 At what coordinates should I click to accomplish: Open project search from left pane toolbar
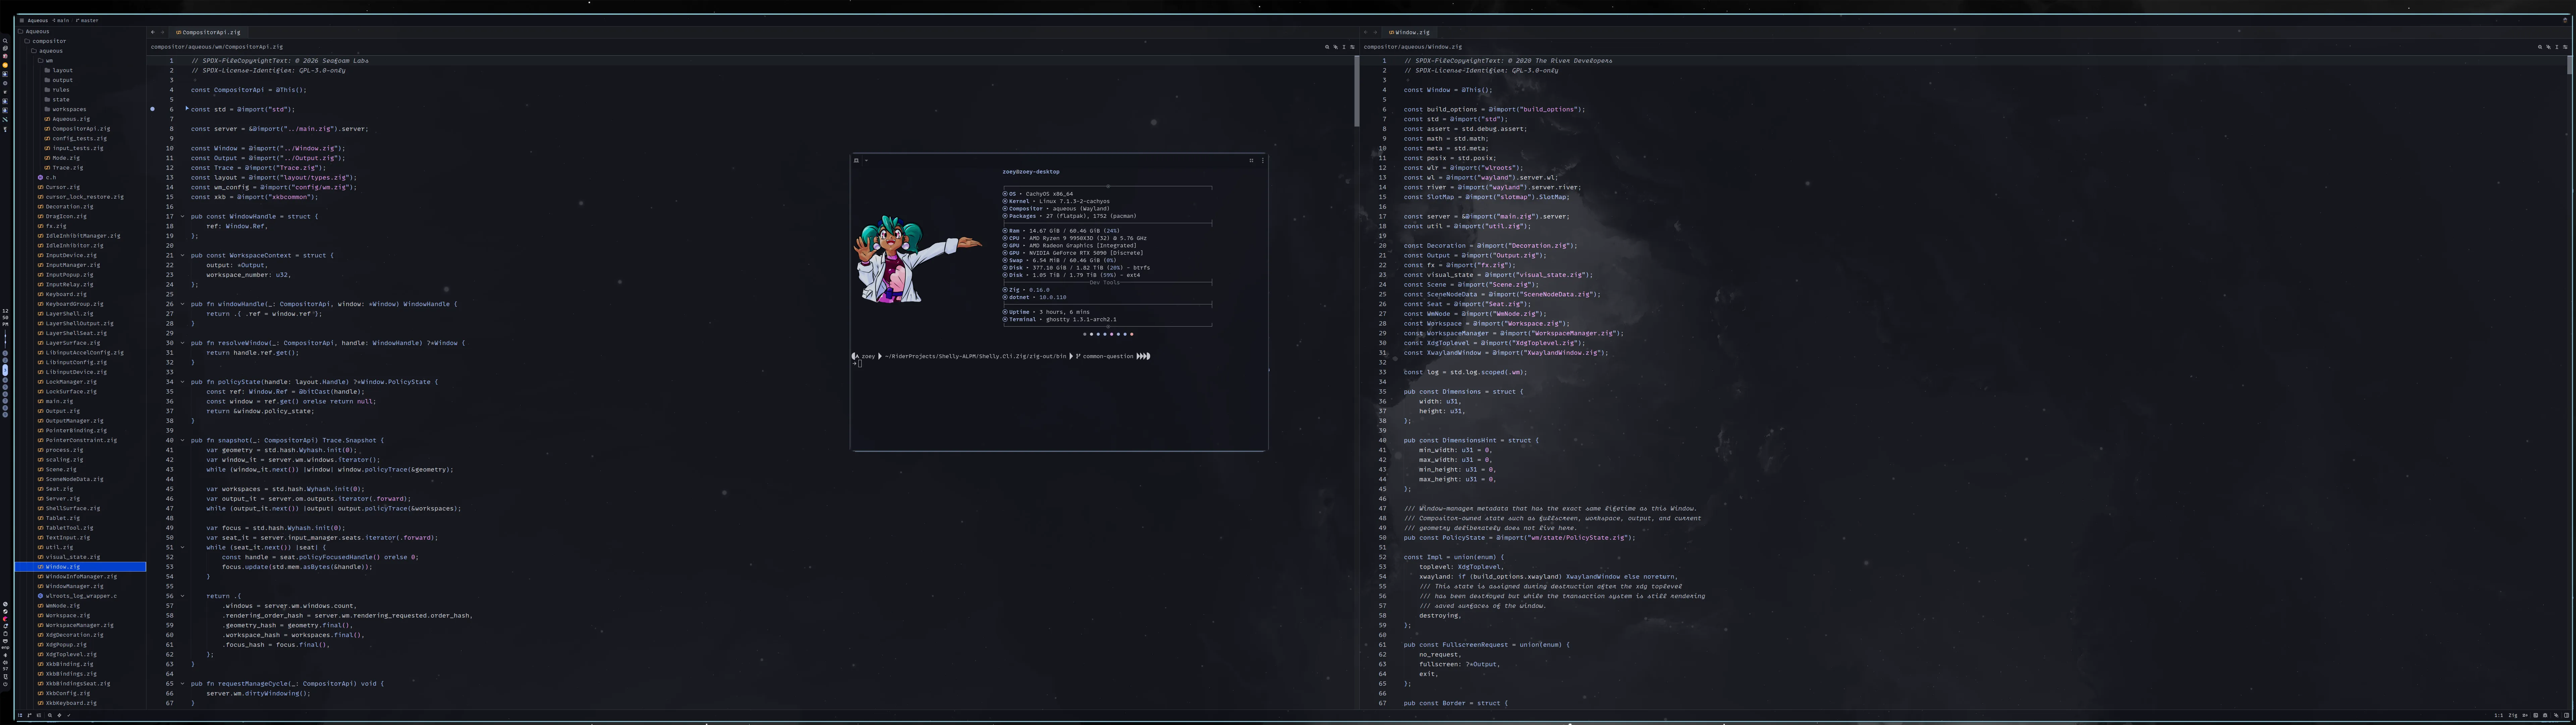pos(1327,47)
